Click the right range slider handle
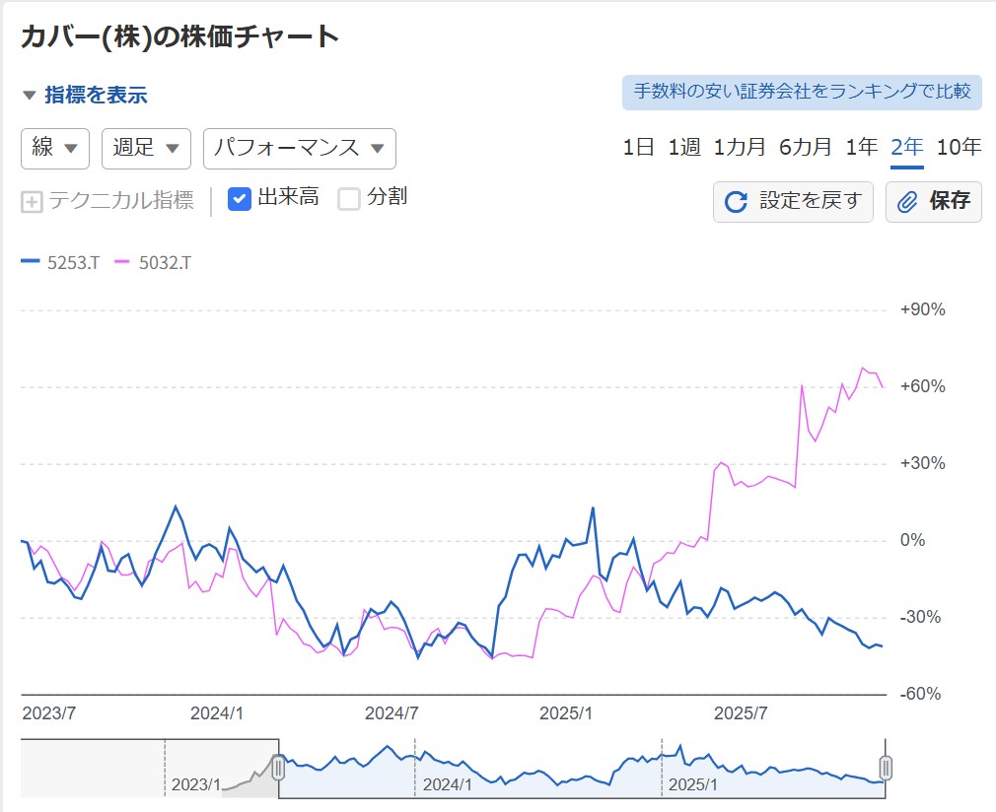Viewport: 996px width, 812px height. [886, 767]
